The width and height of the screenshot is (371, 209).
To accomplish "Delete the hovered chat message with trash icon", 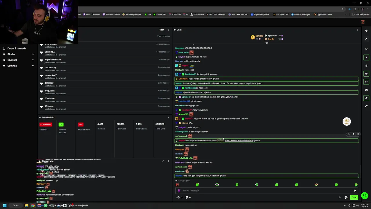I will [358, 134].
